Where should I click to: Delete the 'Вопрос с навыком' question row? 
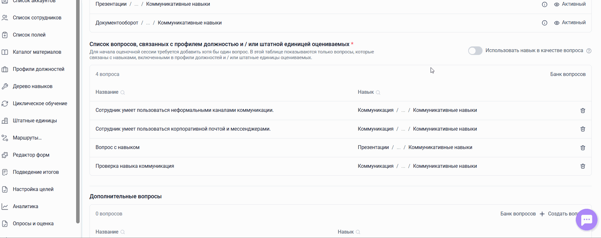click(x=583, y=148)
